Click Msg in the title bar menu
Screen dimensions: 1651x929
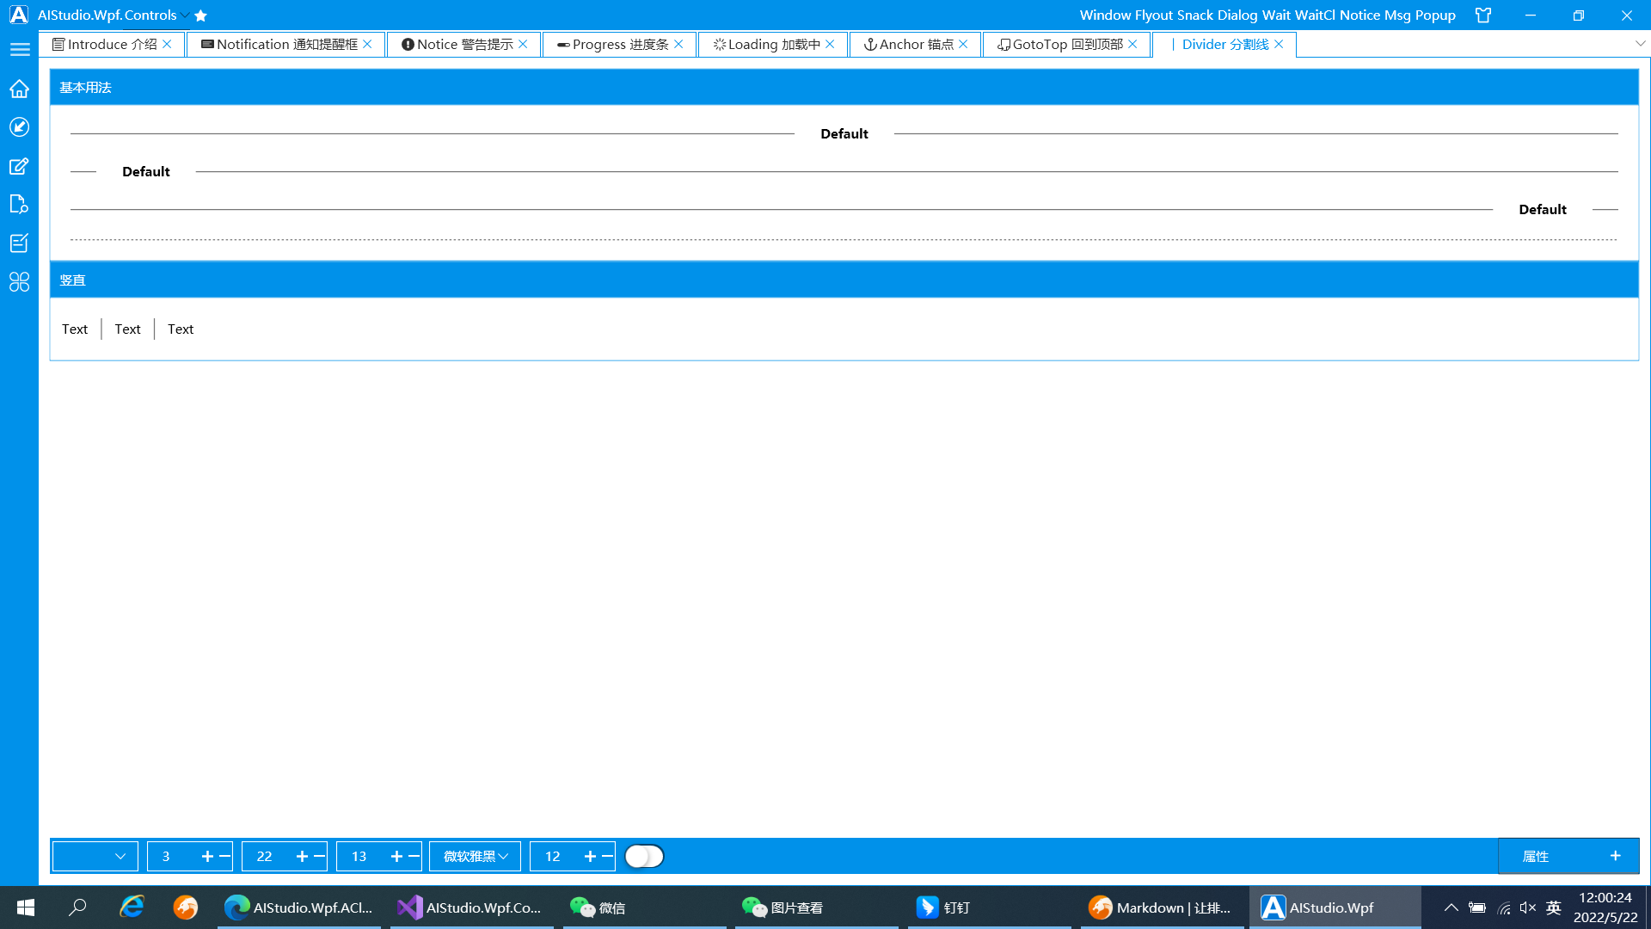pyautogui.click(x=1397, y=15)
